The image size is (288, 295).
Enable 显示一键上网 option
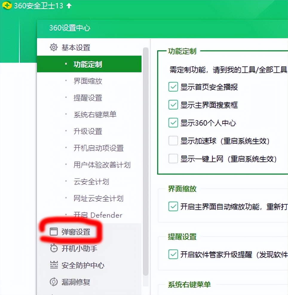coord(173,159)
